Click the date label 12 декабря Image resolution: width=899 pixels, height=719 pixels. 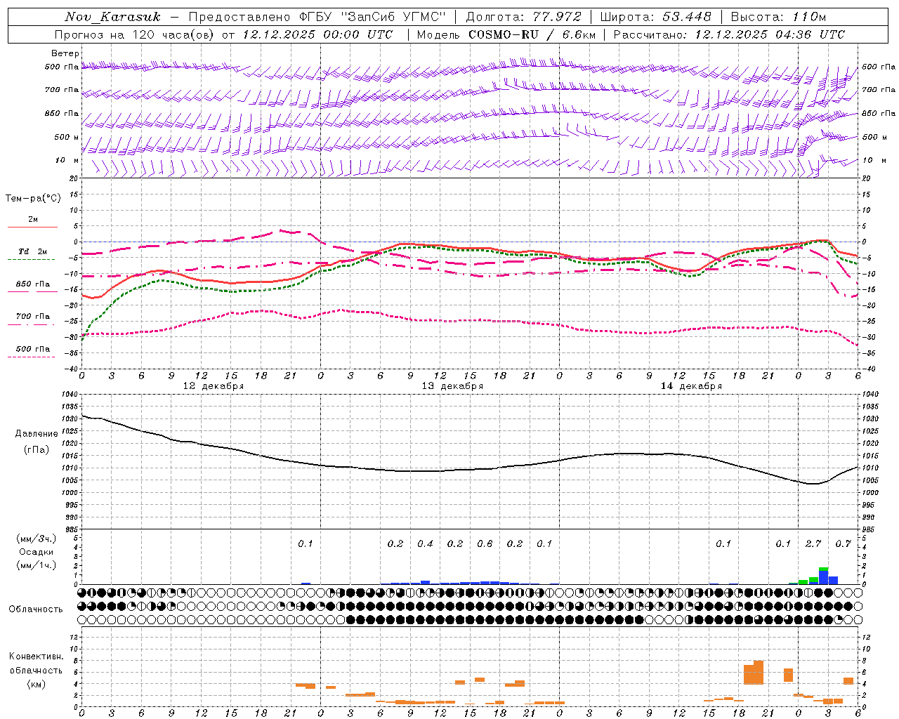point(214,386)
